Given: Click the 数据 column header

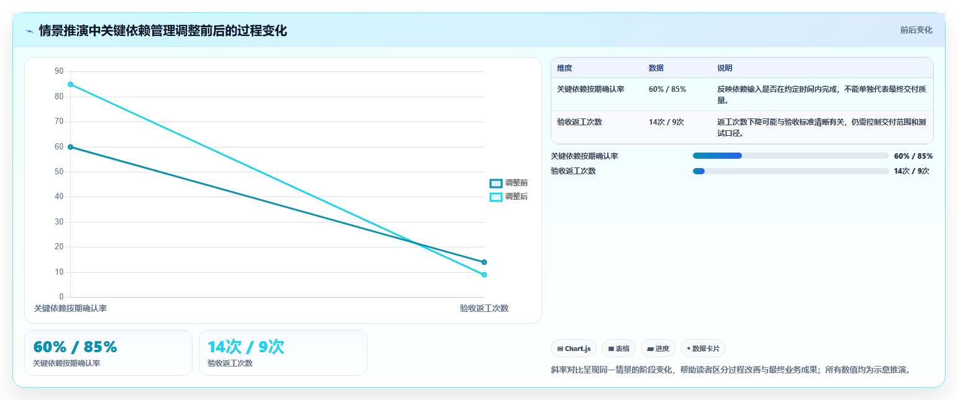Looking at the screenshot, I should (656, 68).
